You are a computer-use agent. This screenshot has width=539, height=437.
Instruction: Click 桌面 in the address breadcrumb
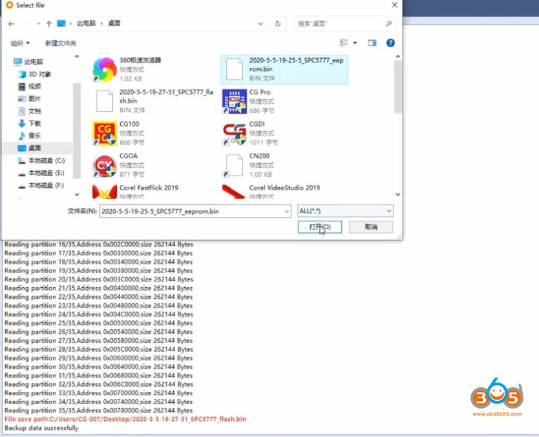pyautogui.click(x=114, y=23)
